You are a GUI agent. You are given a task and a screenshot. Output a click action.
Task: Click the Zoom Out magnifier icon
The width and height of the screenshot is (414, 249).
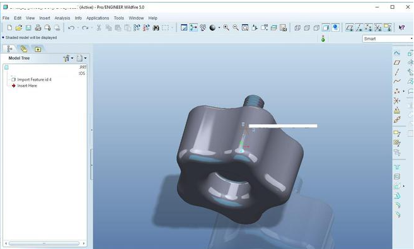pos(236,28)
